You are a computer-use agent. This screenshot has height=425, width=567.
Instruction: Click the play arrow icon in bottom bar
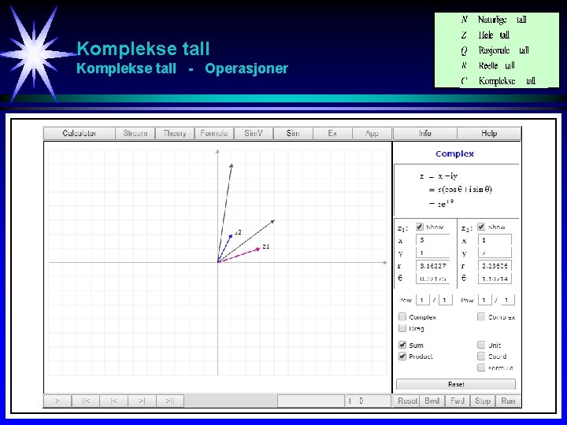click(x=57, y=401)
